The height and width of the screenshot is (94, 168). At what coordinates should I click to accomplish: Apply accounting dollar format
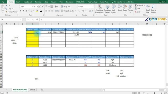pos(79,11)
